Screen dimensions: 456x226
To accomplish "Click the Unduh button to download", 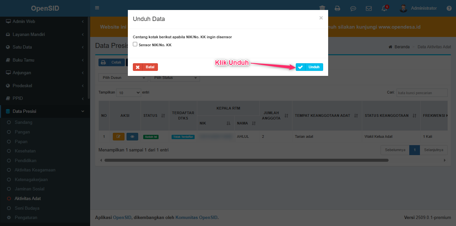I will click(309, 67).
